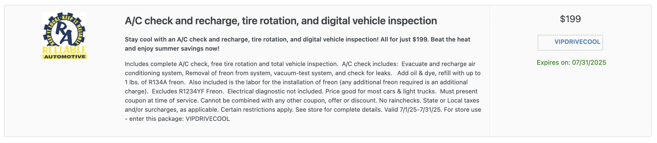Click the 'Valid 7/1/25-7/31/25' text
The height and width of the screenshot is (143, 657).
413,110
